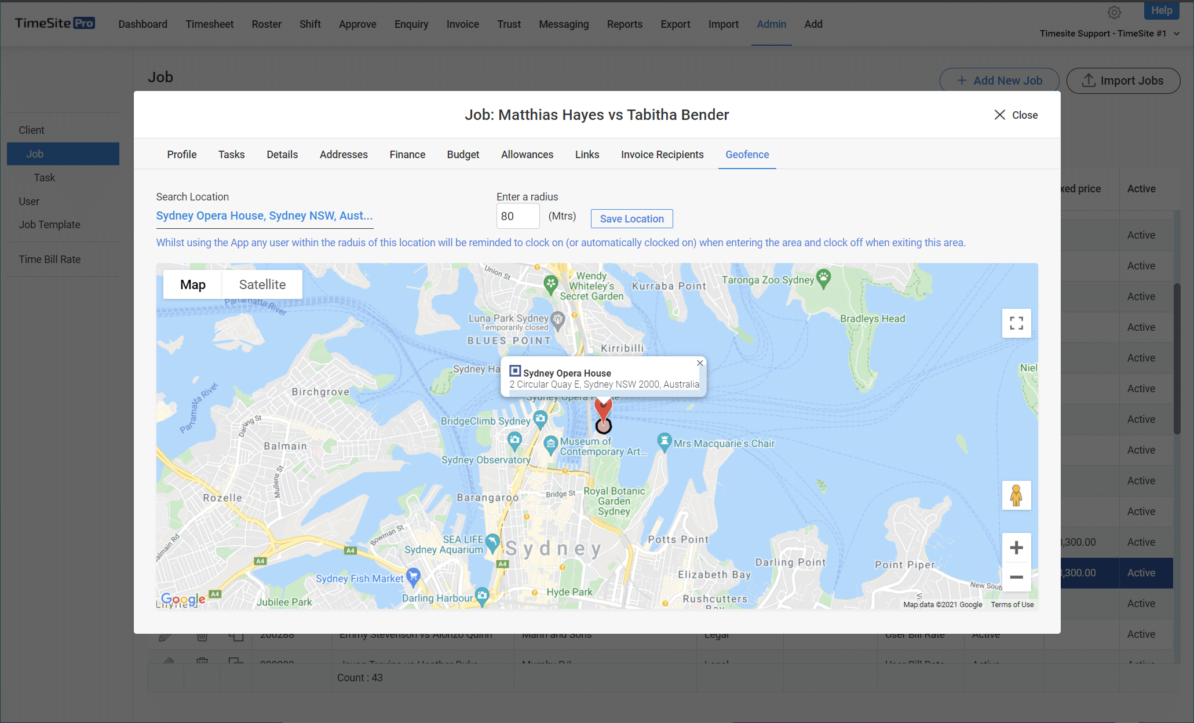Click Sydney Observatory marker icon
This screenshot has width=1194, height=723.
[514, 441]
